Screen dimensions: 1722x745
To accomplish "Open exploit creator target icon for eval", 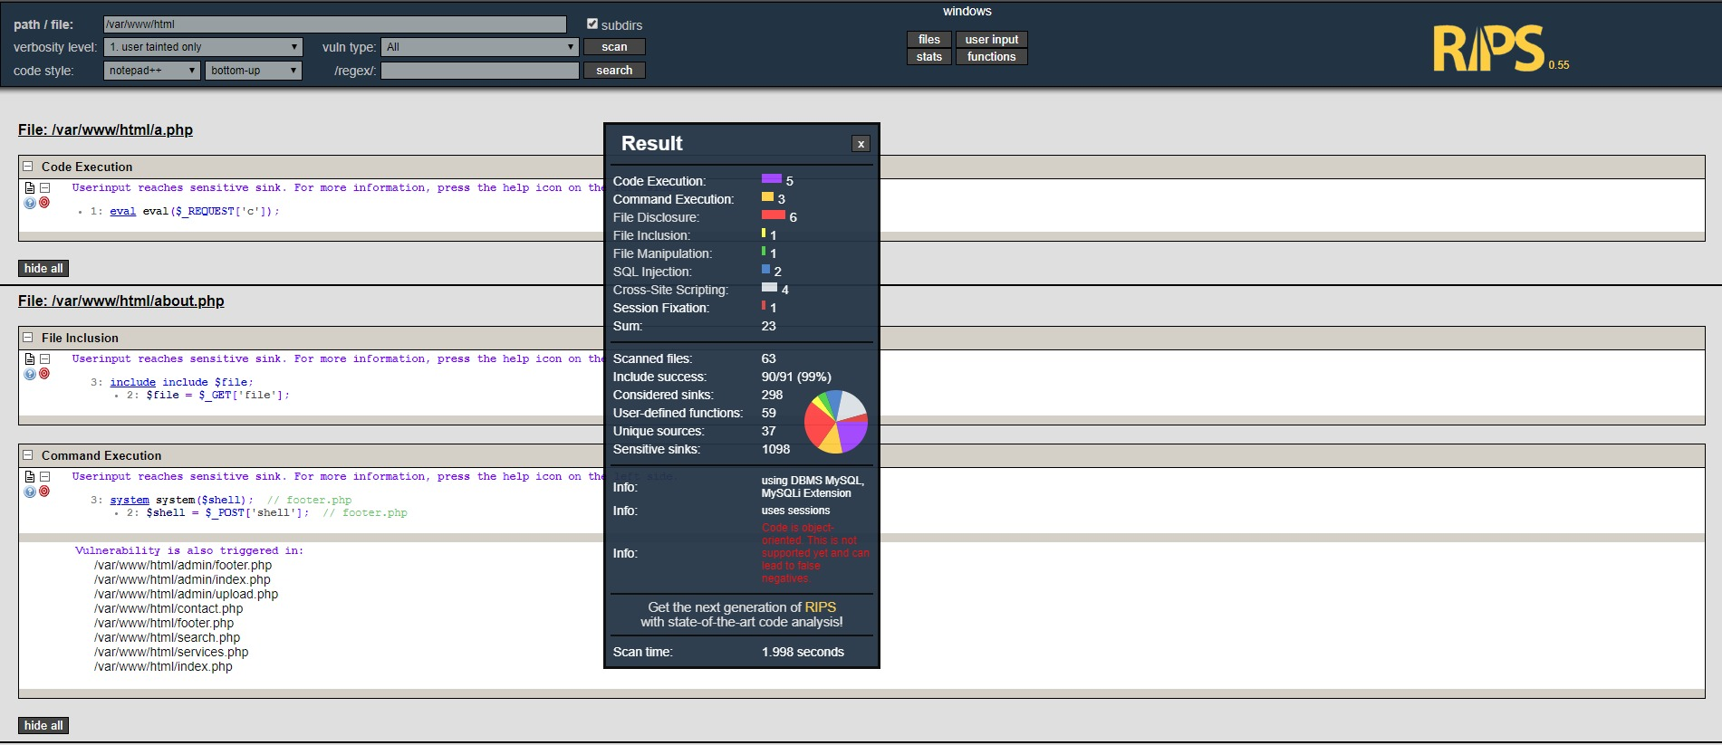I will (44, 203).
